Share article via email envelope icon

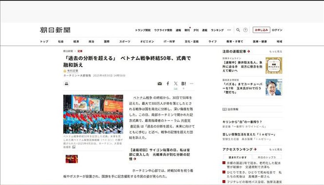point(159,84)
